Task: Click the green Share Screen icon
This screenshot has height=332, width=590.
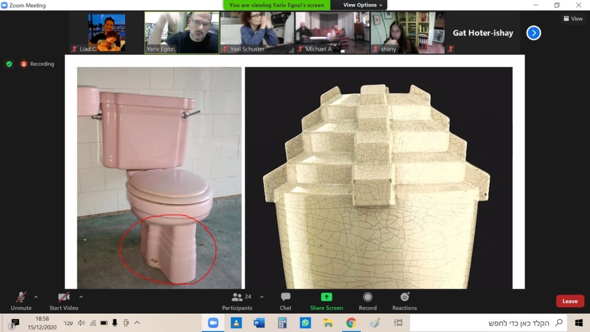Action: [x=326, y=297]
